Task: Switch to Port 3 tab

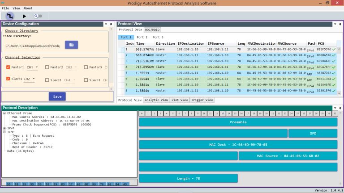Action: coord(158,37)
